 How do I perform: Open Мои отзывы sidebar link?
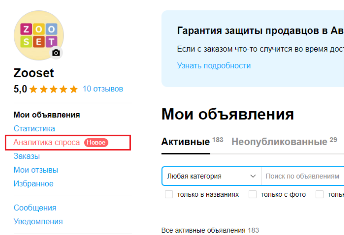pos(36,170)
